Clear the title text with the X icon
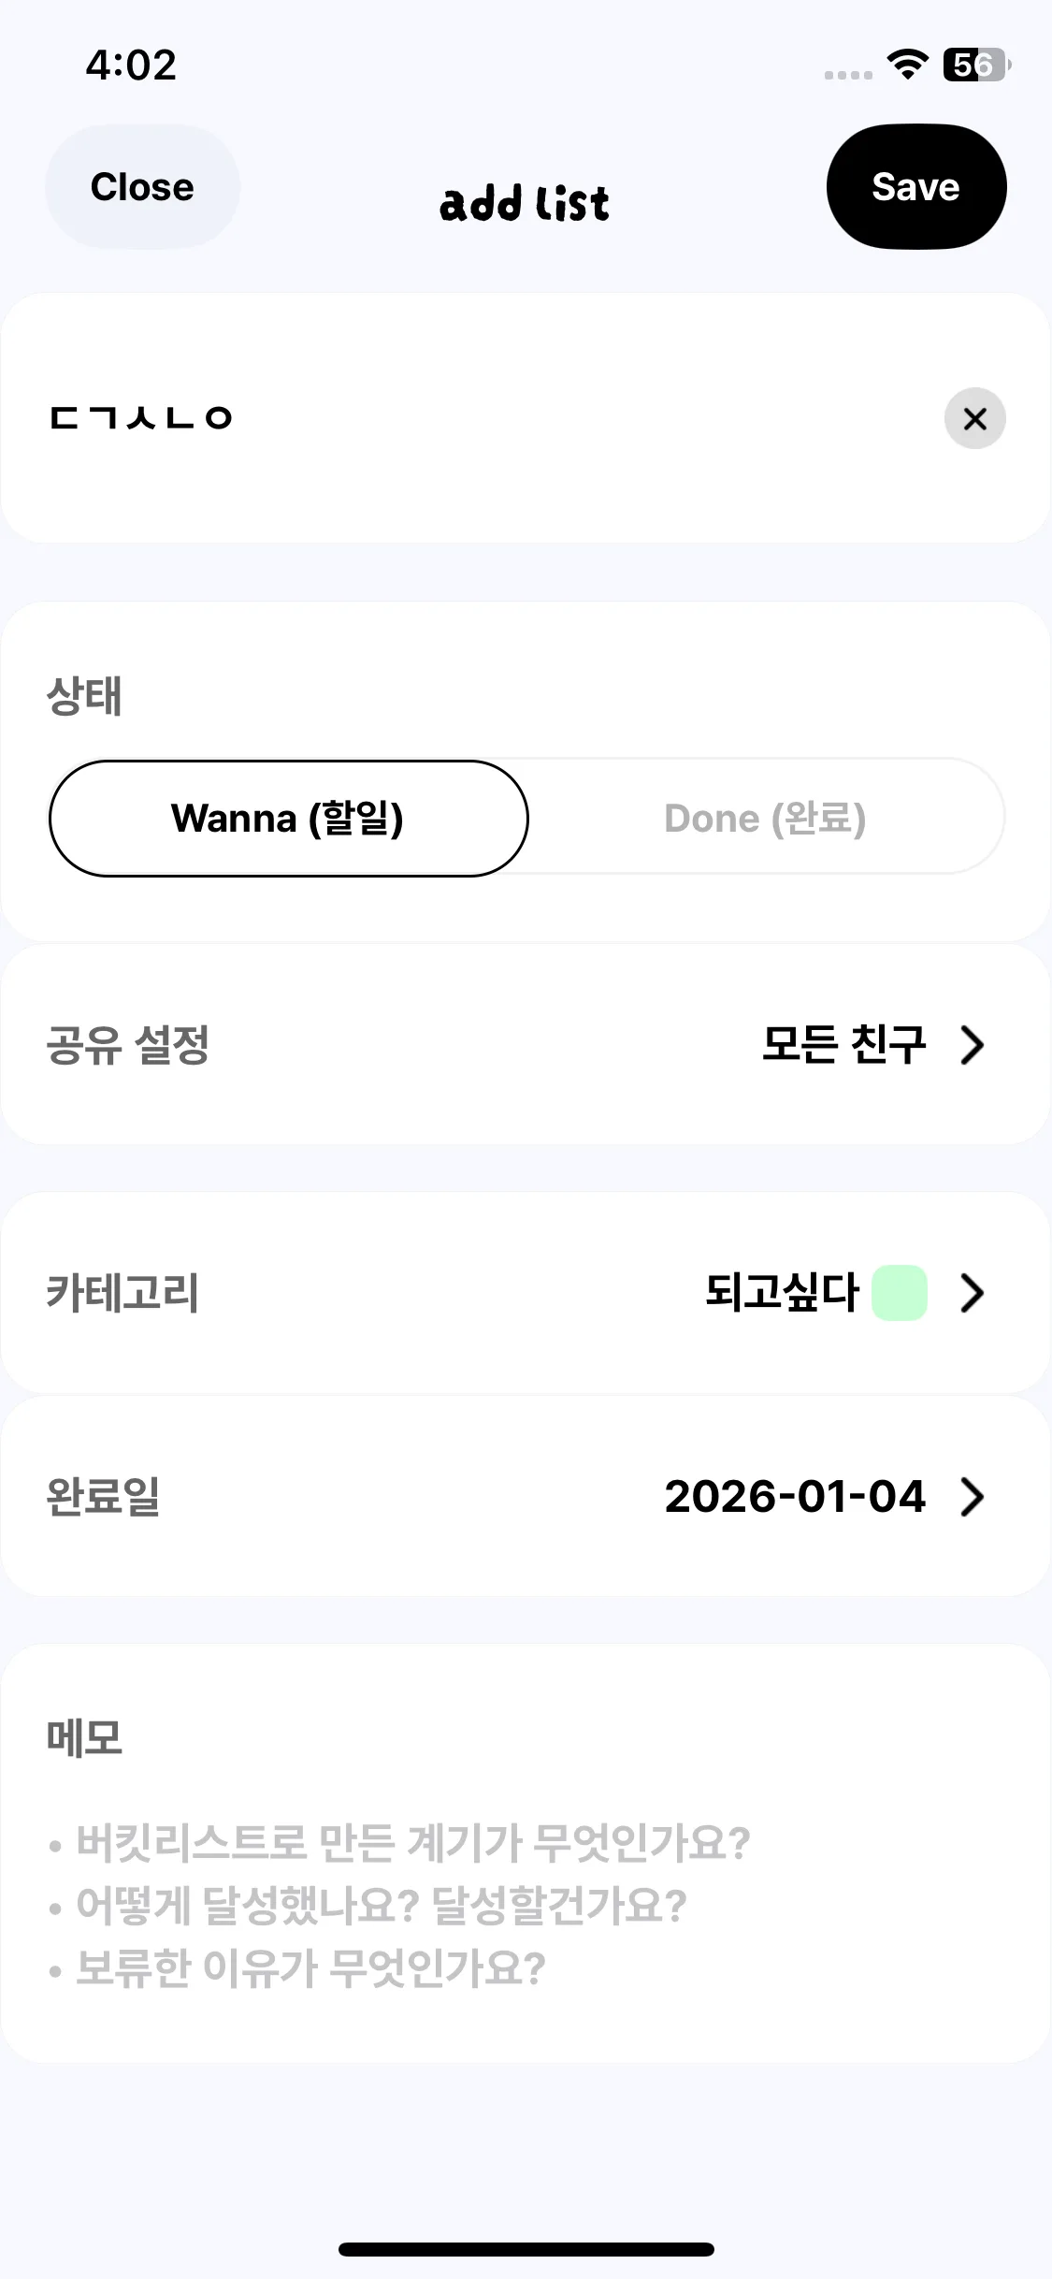The image size is (1052, 2279). 974,418
